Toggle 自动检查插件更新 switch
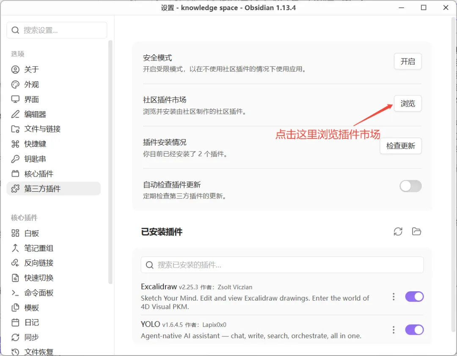This screenshot has height=356, width=457. coord(410,186)
